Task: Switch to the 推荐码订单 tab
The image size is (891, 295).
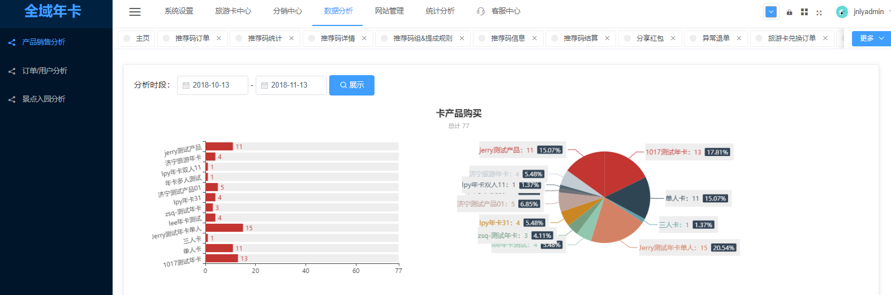Action: (x=192, y=38)
